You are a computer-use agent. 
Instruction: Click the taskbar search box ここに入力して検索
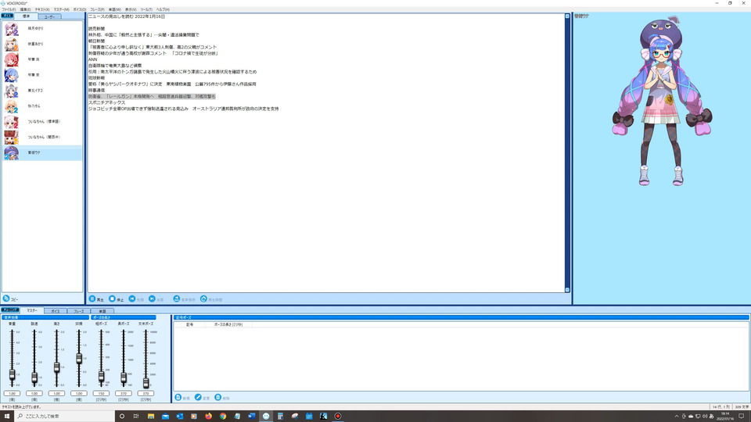click(x=65, y=416)
